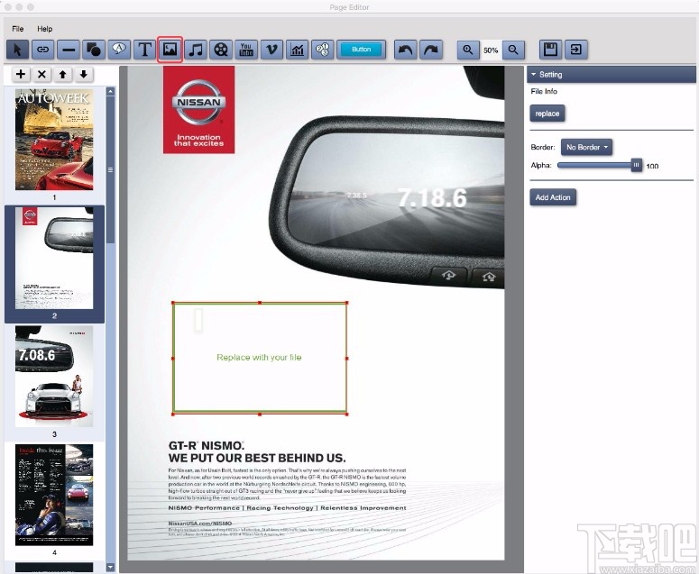The image size is (699, 574).
Task: Click the replace button
Action: pos(547,114)
